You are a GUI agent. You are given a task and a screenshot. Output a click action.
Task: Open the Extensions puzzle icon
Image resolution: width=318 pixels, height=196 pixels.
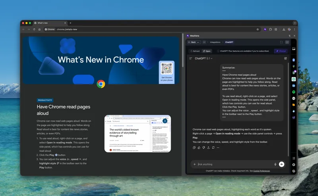pos(270,29)
